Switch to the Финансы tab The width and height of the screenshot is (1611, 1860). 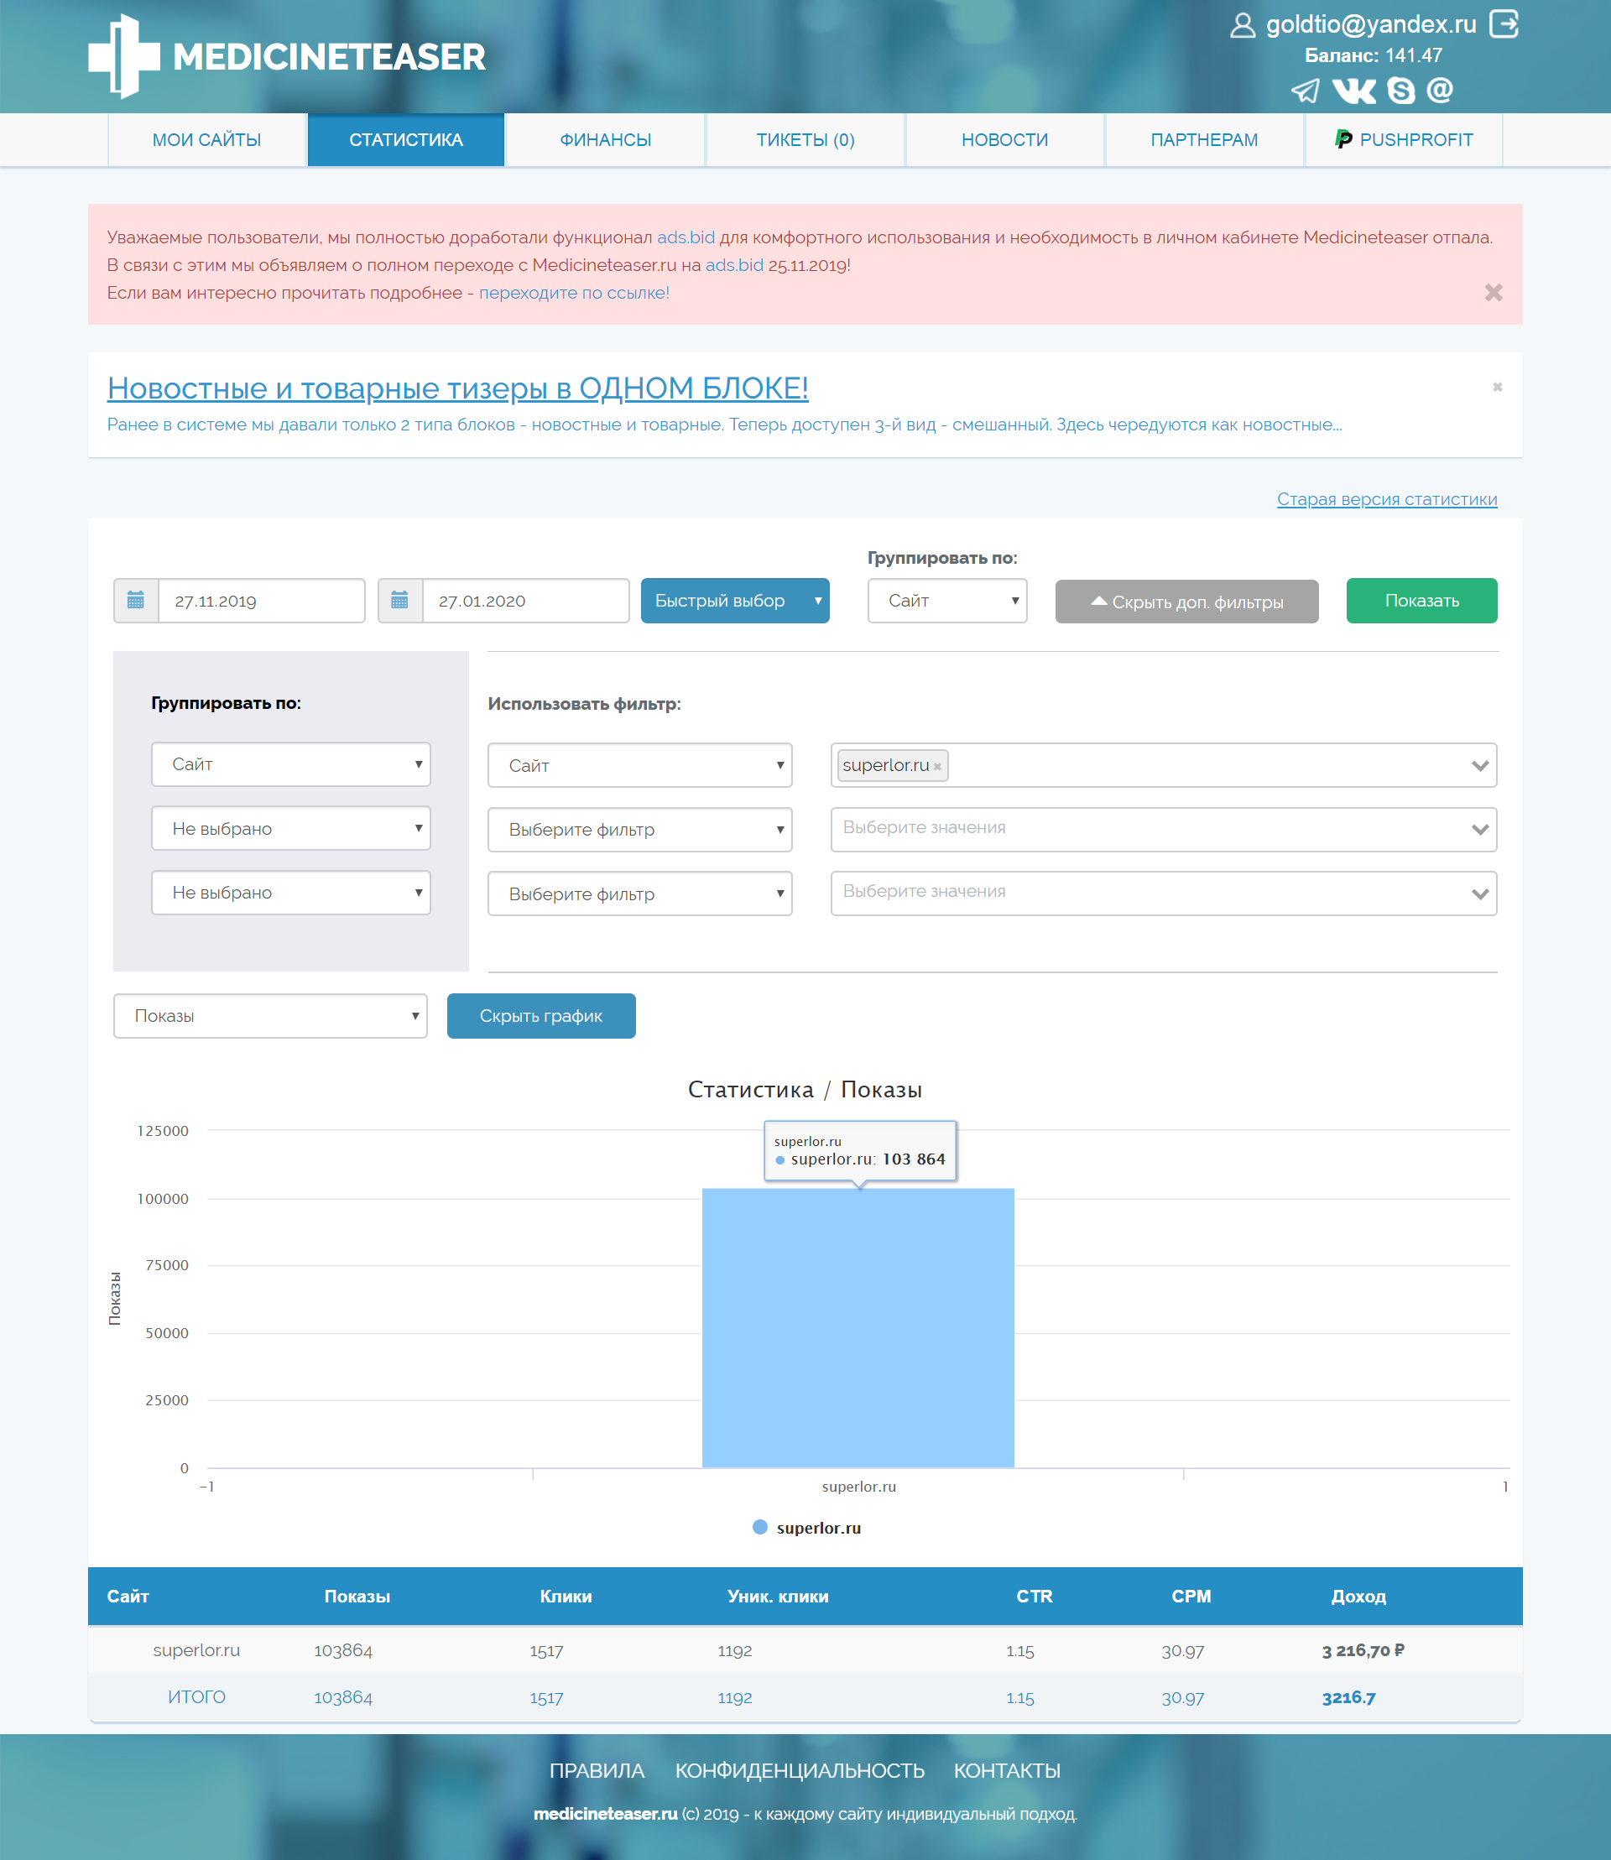[605, 140]
